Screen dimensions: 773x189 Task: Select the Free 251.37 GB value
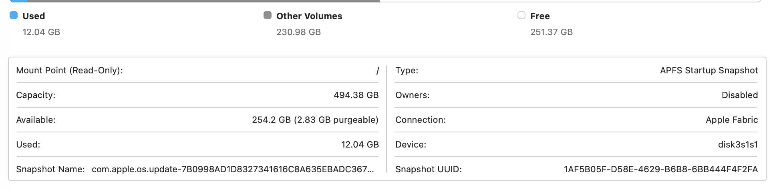tap(552, 32)
